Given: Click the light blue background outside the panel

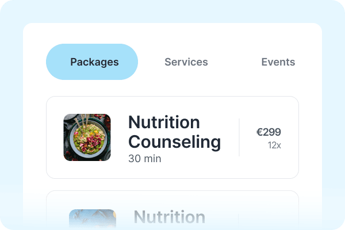Looking at the screenshot, I should [x=10, y=115].
